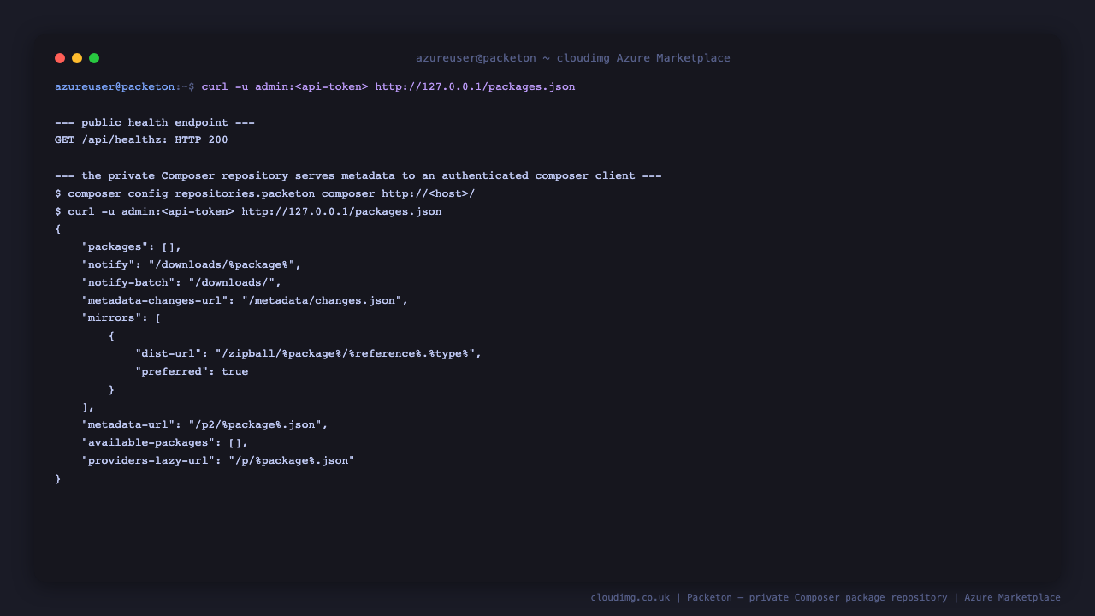Click the red close window button
The image size is (1095, 616).
point(60,58)
